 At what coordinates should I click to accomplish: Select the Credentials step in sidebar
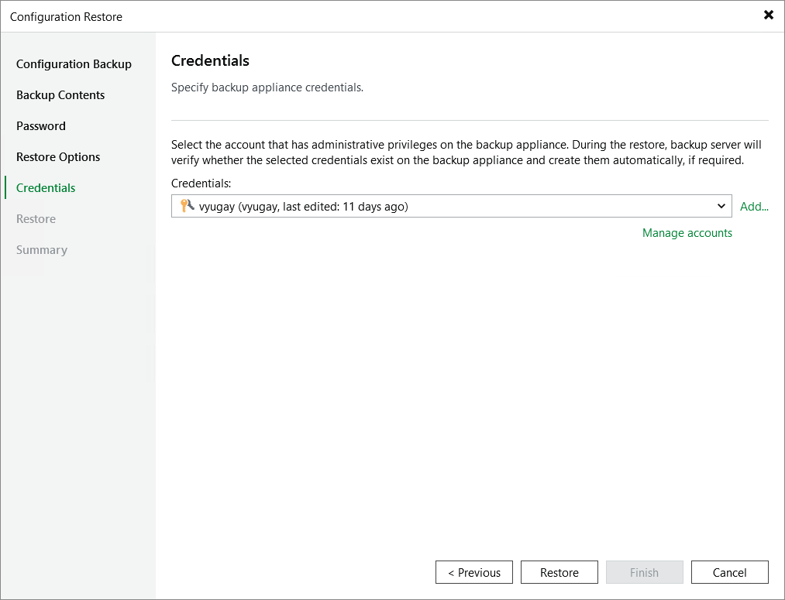45,187
